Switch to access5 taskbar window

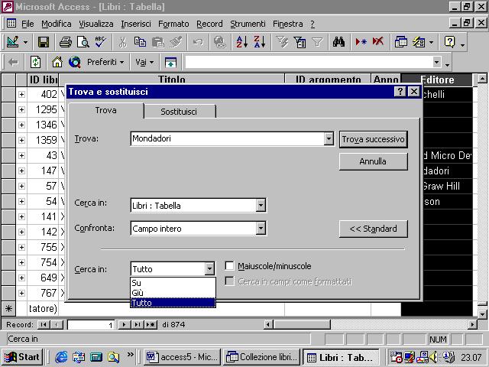182,357
